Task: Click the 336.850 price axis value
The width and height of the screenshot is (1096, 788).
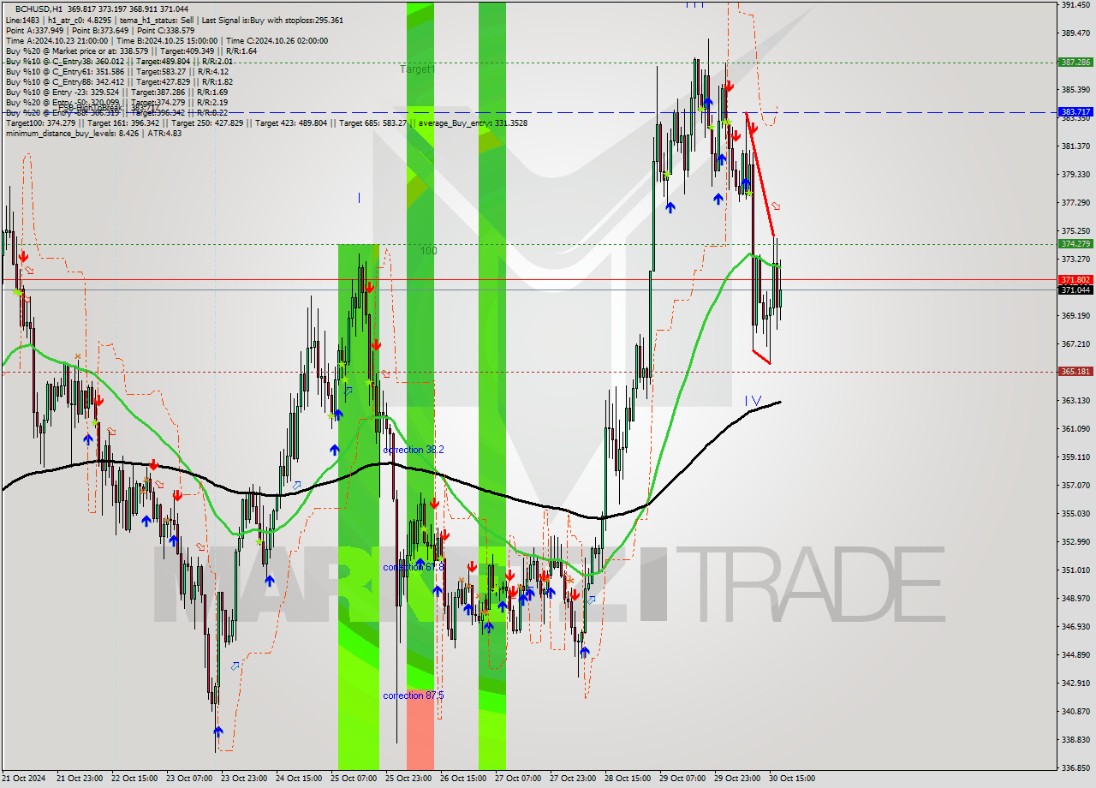Action: click(1075, 767)
